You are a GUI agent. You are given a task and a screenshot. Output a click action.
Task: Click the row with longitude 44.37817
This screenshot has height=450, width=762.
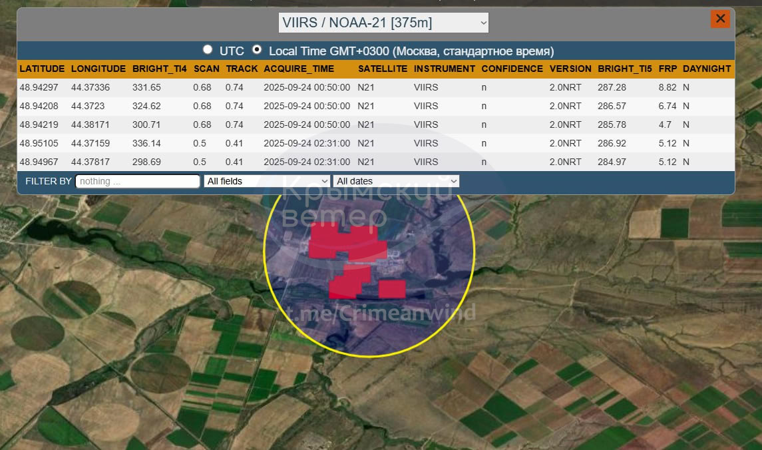coord(91,162)
